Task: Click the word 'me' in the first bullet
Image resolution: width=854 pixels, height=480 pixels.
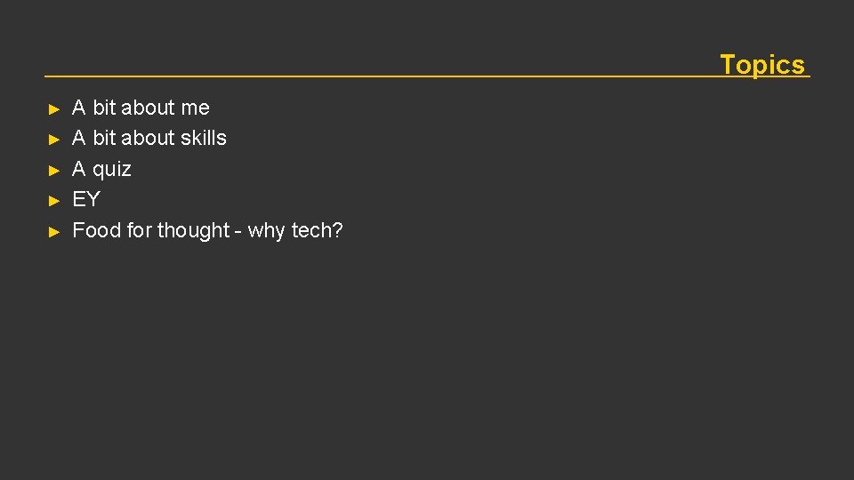Action: pyautogui.click(x=195, y=108)
